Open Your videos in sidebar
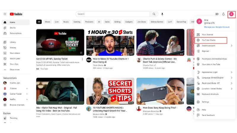 (16, 53)
